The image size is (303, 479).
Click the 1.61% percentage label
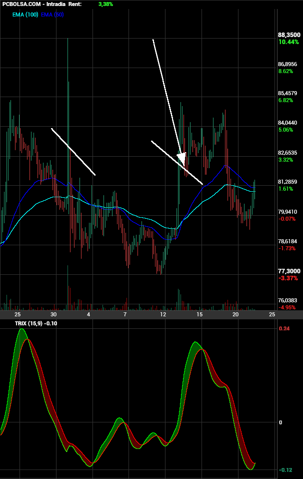[x=285, y=189]
